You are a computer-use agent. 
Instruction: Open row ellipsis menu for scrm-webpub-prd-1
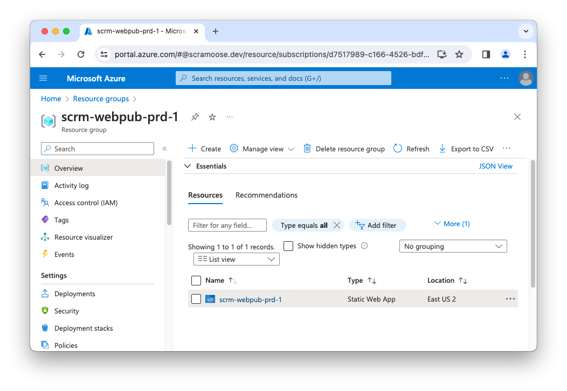(x=510, y=299)
